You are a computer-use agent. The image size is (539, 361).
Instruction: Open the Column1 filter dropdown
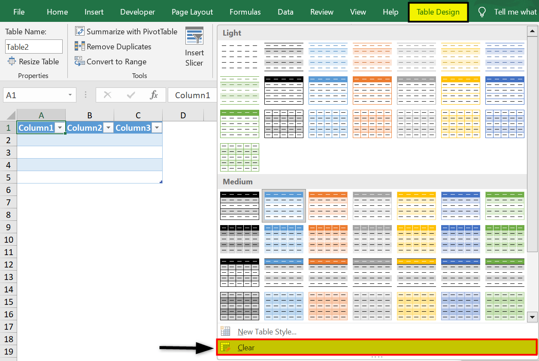(60, 127)
